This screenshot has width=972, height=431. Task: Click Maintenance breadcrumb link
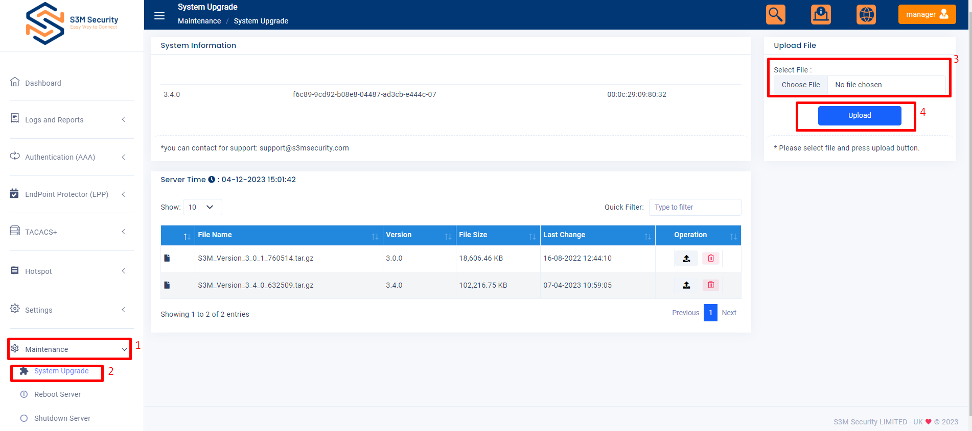(199, 21)
